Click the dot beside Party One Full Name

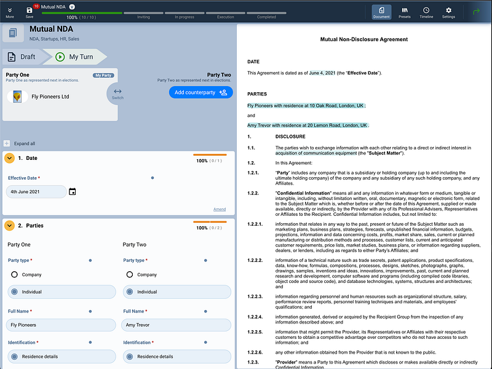[x=90, y=311]
